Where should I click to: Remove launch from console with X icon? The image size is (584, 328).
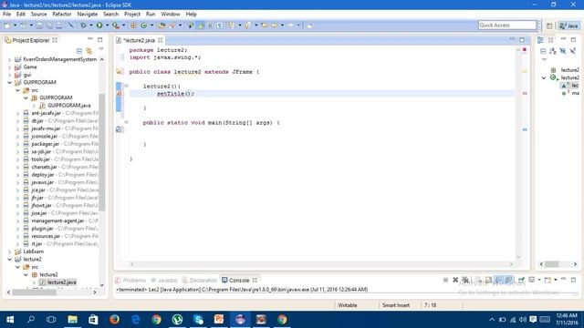click(455, 280)
